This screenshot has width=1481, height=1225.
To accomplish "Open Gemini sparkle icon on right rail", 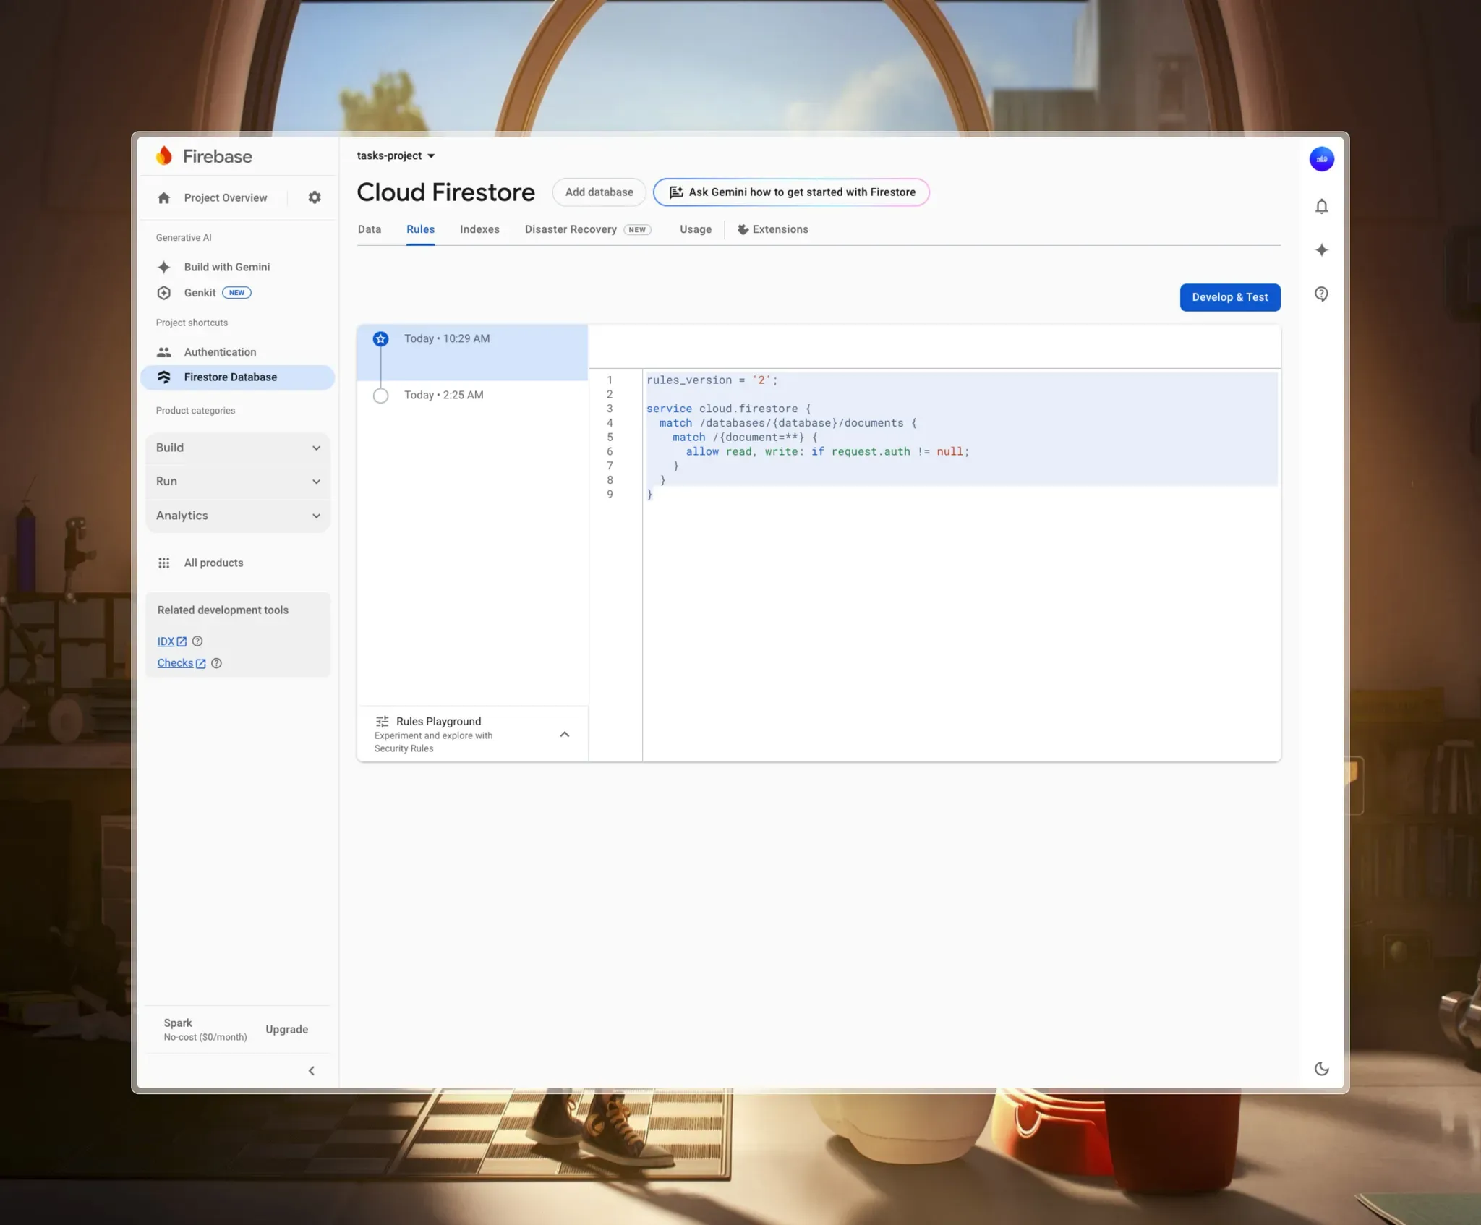I will click(x=1321, y=250).
